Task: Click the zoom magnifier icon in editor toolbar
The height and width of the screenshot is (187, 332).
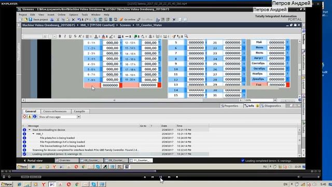Action: 186,36
